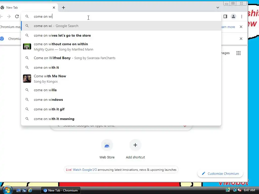The image size is (259, 194).
Task: Toggle the side panel icon
Action: (x=225, y=16)
